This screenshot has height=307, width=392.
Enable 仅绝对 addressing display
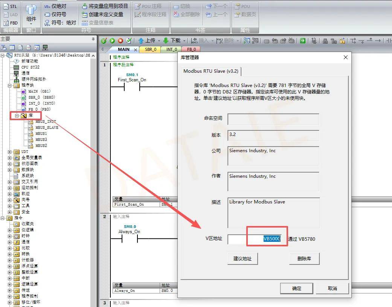pos(55,6)
